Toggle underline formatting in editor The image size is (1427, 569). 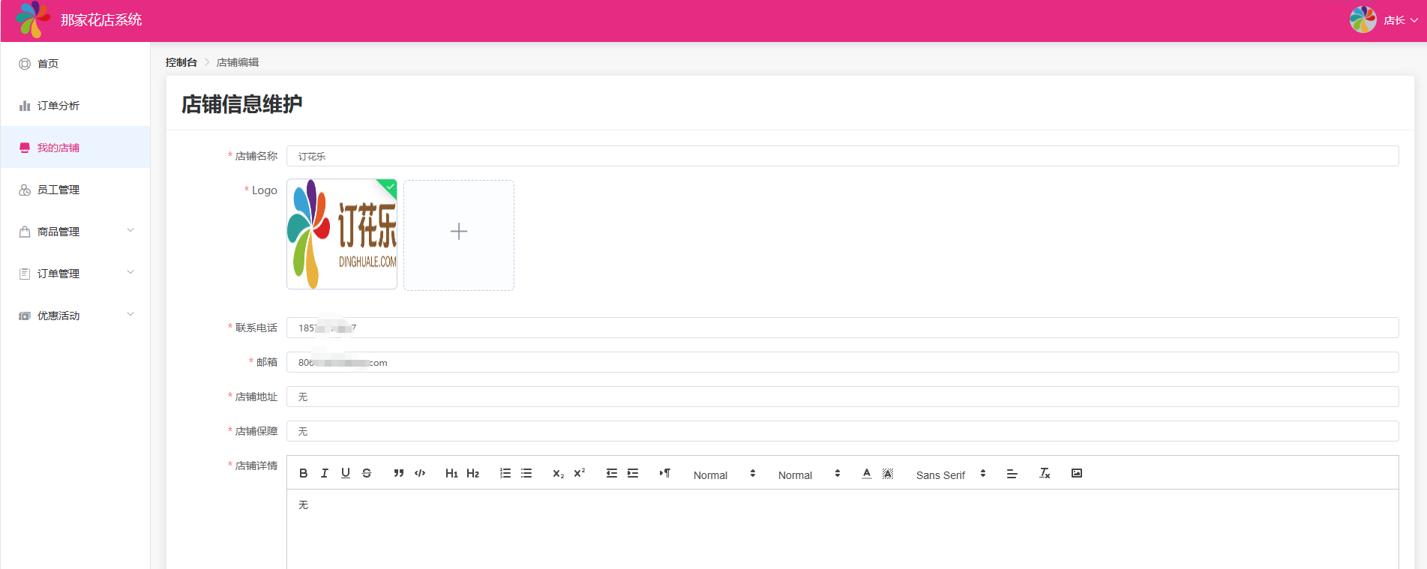click(x=346, y=473)
